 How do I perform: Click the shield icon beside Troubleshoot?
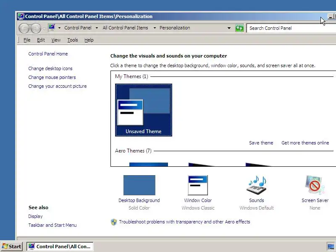tap(114, 222)
